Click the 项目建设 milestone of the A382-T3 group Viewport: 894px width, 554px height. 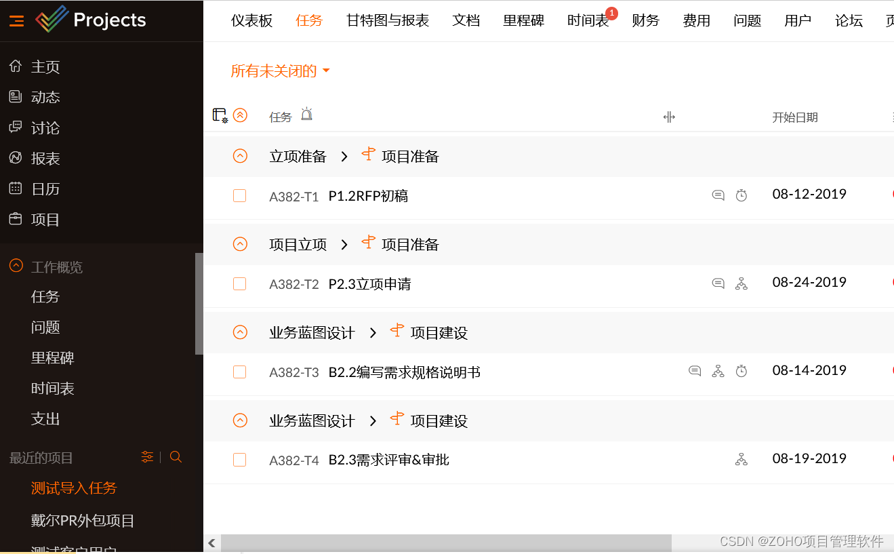(439, 332)
